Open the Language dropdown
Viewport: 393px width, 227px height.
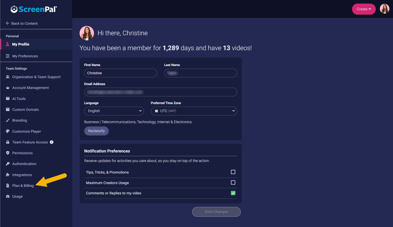[114, 111]
